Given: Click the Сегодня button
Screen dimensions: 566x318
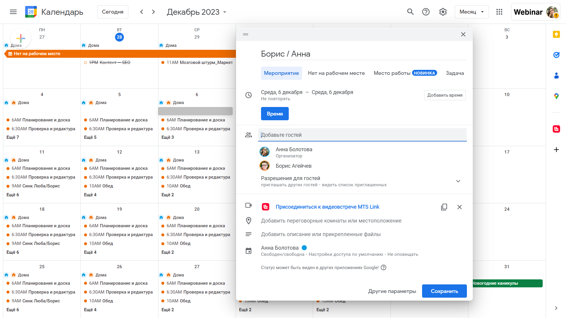Looking at the screenshot, I should pyautogui.click(x=113, y=12).
